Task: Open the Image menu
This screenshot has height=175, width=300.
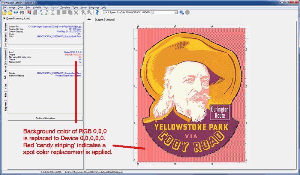Action: coord(12,7)
